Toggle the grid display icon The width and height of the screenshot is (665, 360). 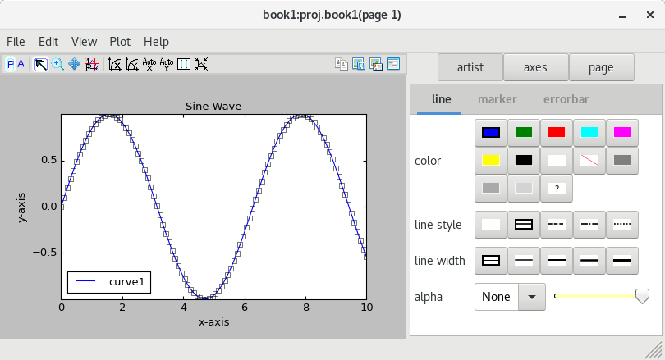point(184,65)
